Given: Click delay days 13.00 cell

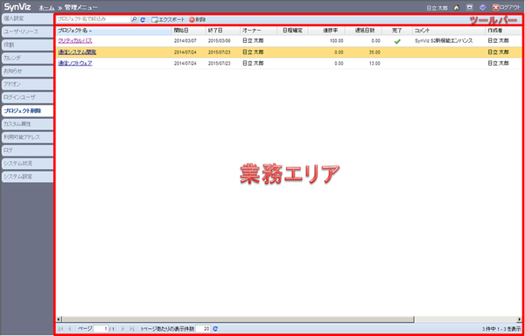Looking at the screenshot, I should pyautogui.click(x=374, y=64).
